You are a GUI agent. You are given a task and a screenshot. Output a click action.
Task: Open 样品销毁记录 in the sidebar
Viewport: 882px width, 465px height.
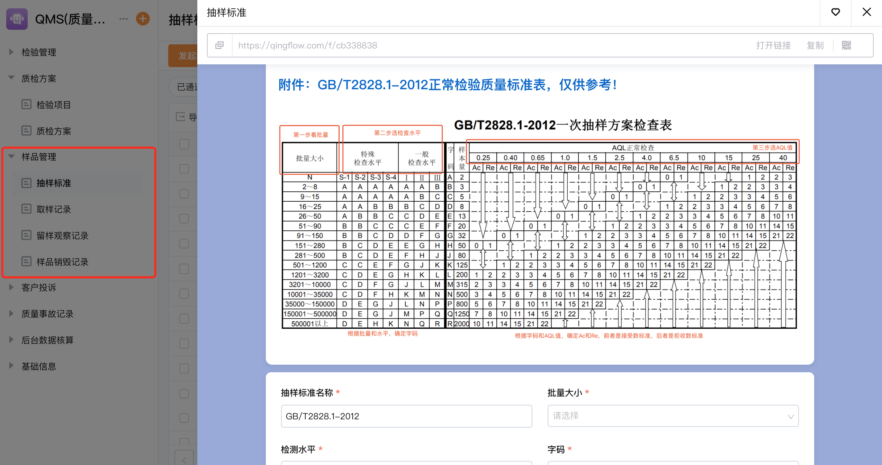coord(63,262)
